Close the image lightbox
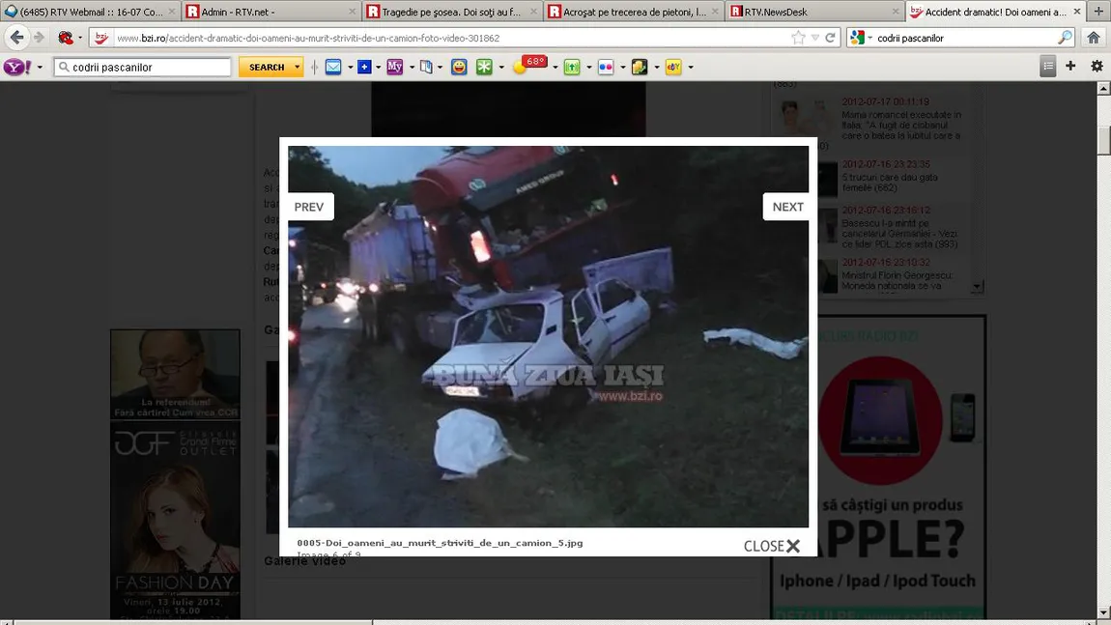Screen dimensions: 1111x625 pyautogui.click(x=772, y=546)
